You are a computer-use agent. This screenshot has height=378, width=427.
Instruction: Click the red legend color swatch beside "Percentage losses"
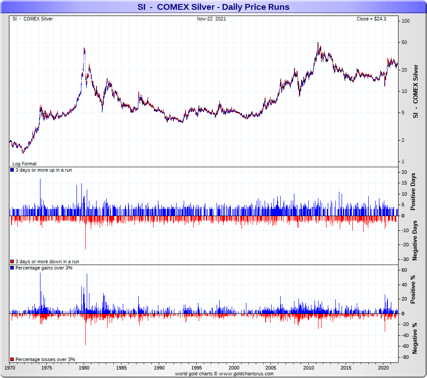click(11, 359)
